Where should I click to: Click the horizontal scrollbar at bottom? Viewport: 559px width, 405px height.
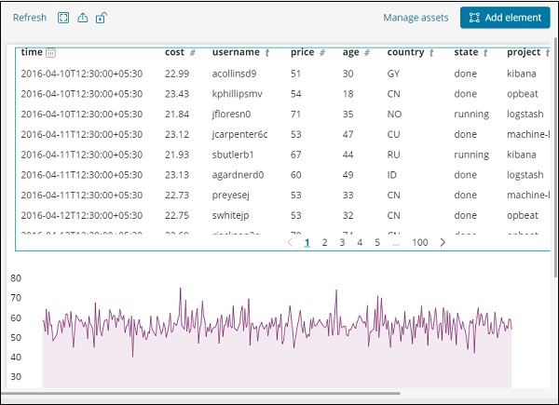(x=200, y=395)
